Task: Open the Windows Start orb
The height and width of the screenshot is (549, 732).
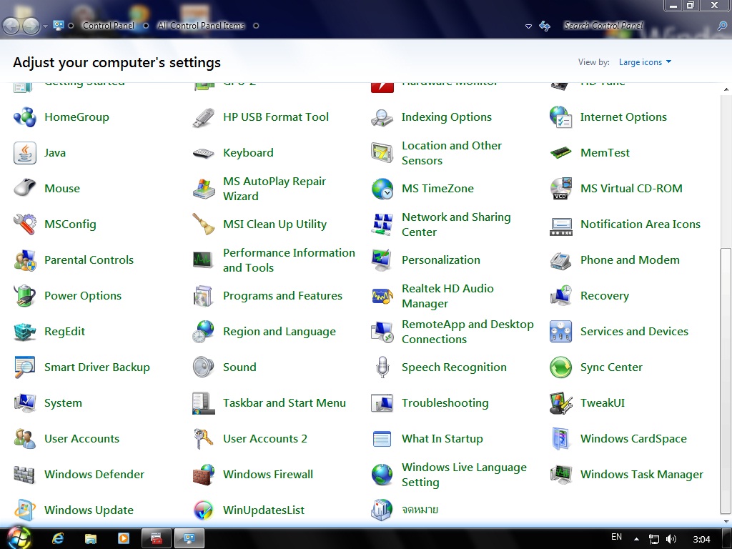Action: tap(19, 538)
